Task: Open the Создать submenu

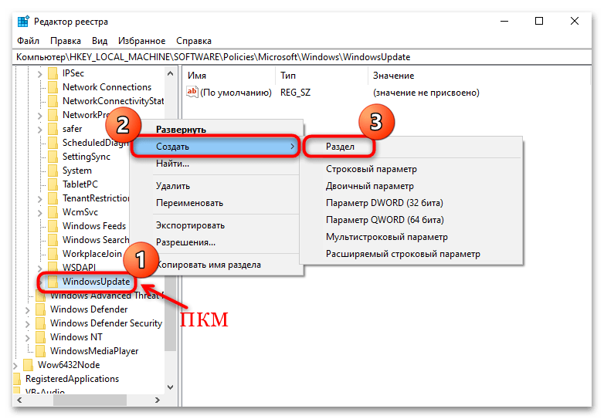Action: point(215,146)
